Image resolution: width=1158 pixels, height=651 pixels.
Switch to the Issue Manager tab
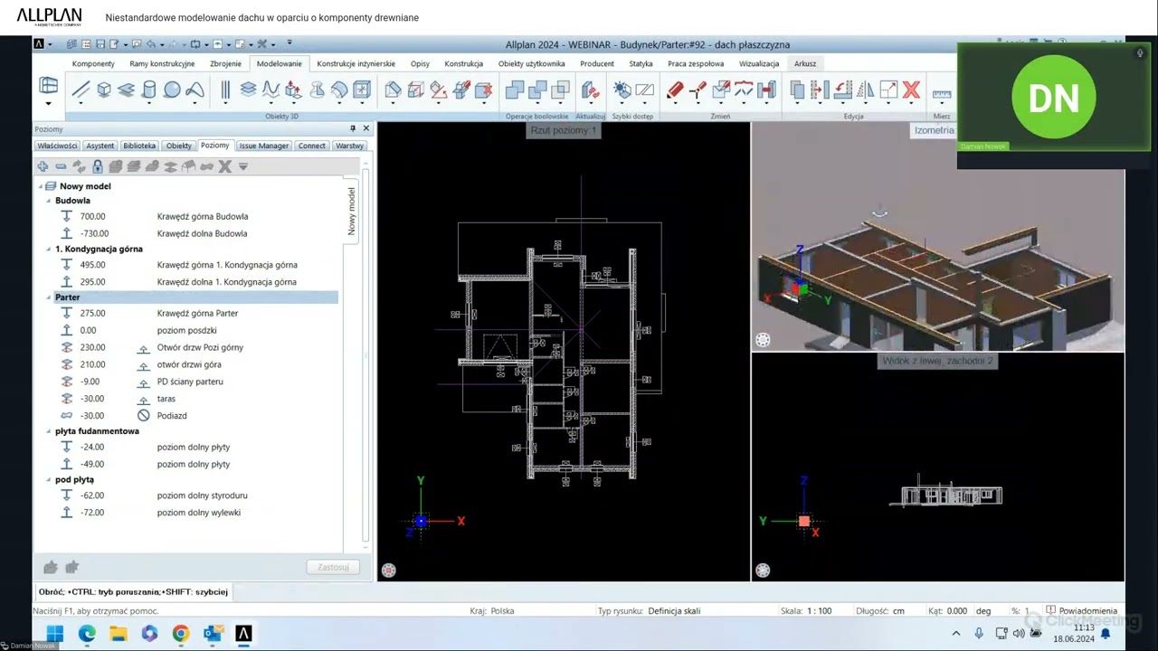(263, 146)
